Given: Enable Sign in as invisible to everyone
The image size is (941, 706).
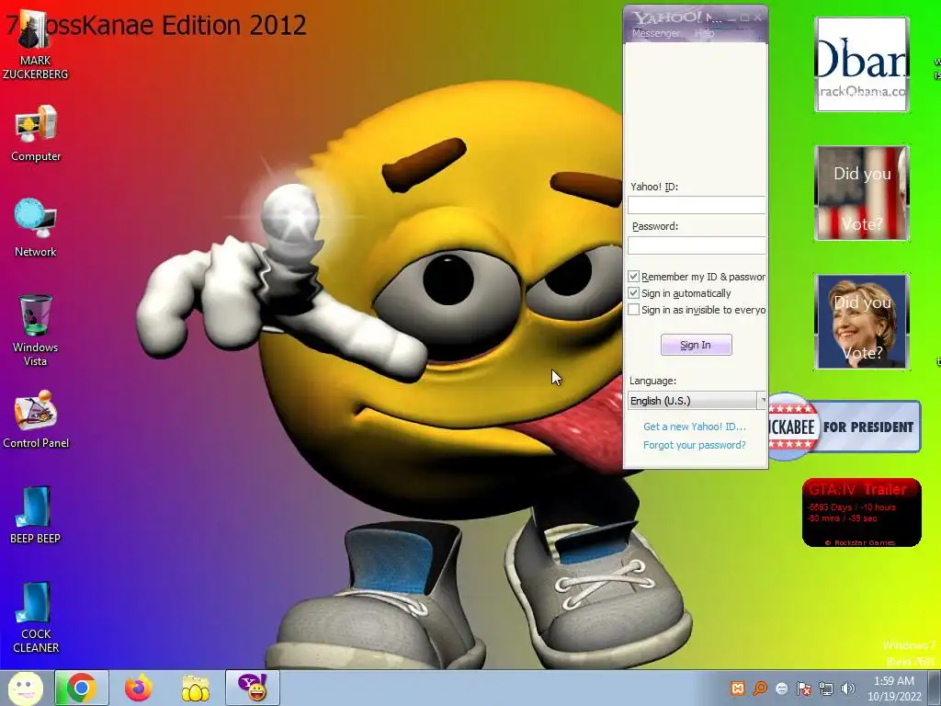Looking at the screenshot, I should click(x=633, y=310).
